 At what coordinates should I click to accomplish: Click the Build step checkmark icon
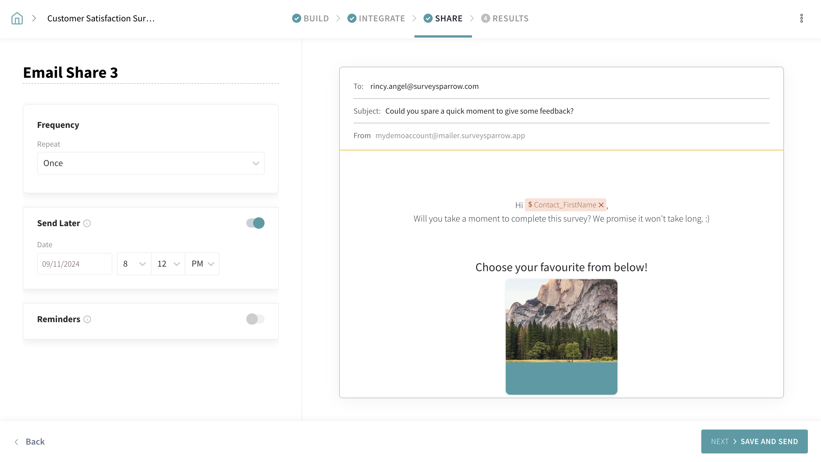click(296, 19)
